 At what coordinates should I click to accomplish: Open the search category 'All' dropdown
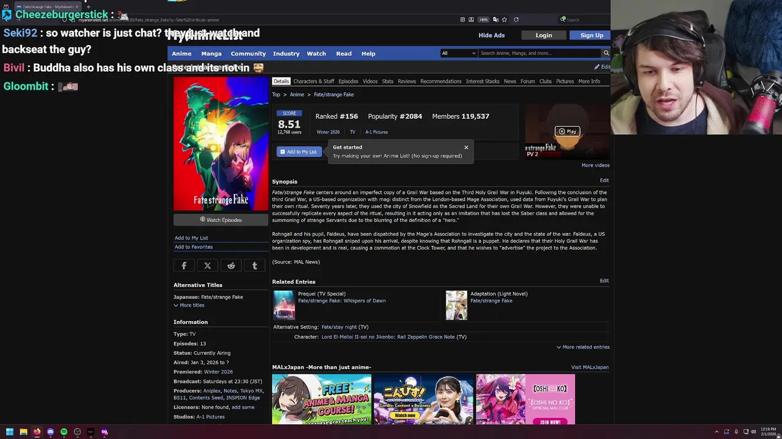pos(458,53)
